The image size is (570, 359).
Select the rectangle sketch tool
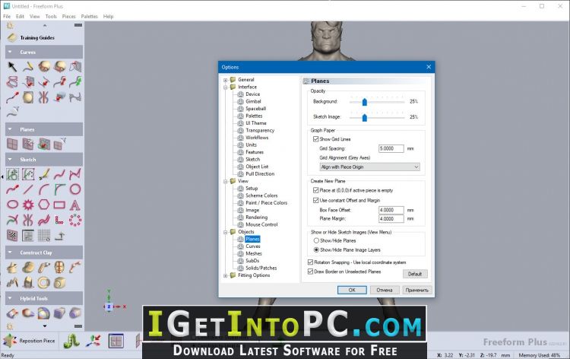pyautogui.click(x=59, y=205)
